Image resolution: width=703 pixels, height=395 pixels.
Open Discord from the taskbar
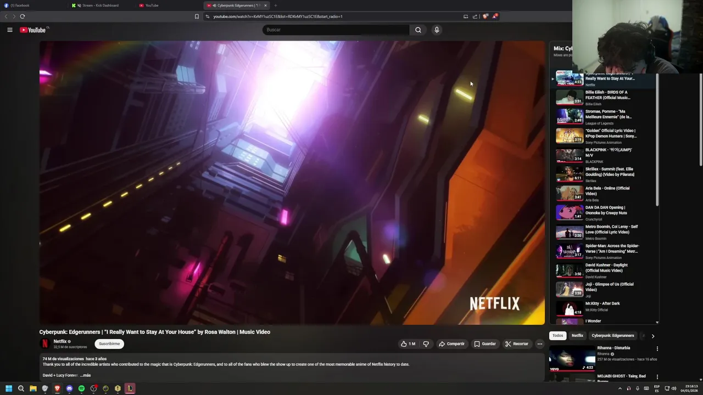click(x=69, y=388)
